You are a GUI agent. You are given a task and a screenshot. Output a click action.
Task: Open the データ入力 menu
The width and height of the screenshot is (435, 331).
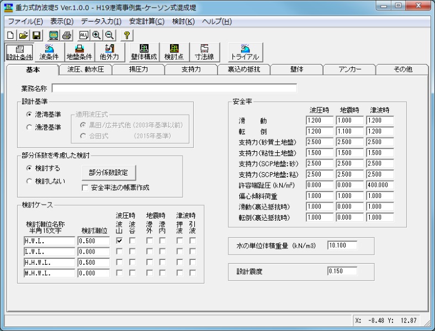[x=101, y=22]
